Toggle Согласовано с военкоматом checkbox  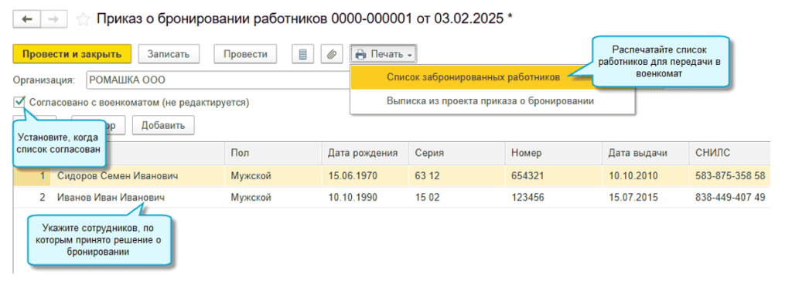(19, 103)
